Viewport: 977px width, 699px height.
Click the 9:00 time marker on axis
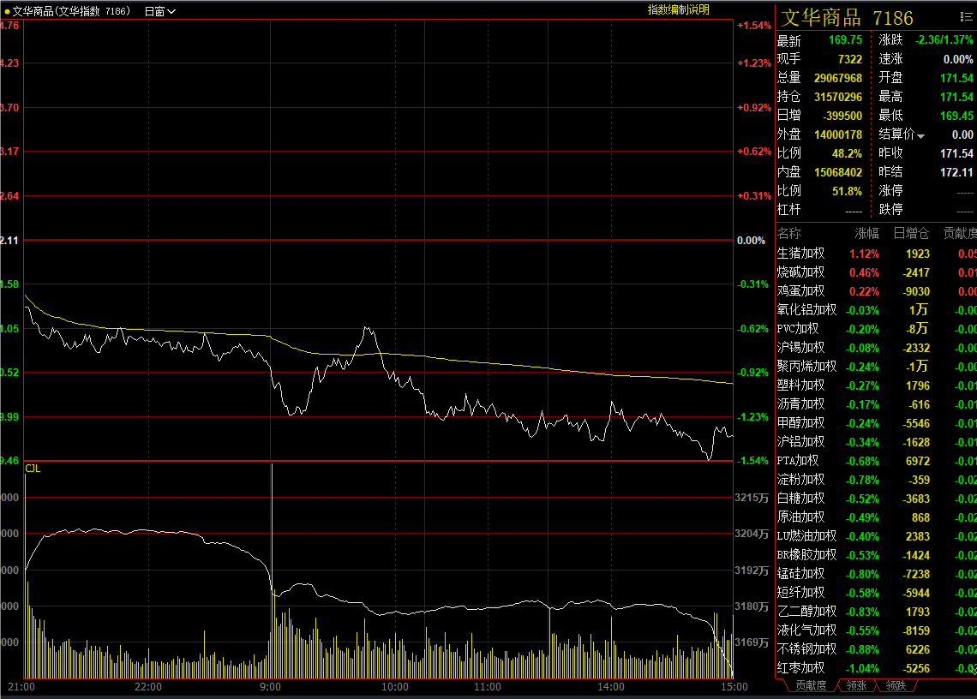click(271, 687)
